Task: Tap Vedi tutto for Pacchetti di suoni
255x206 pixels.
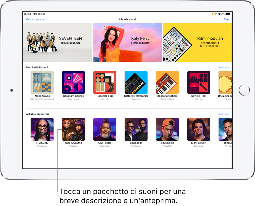Action: coord(223,67)
